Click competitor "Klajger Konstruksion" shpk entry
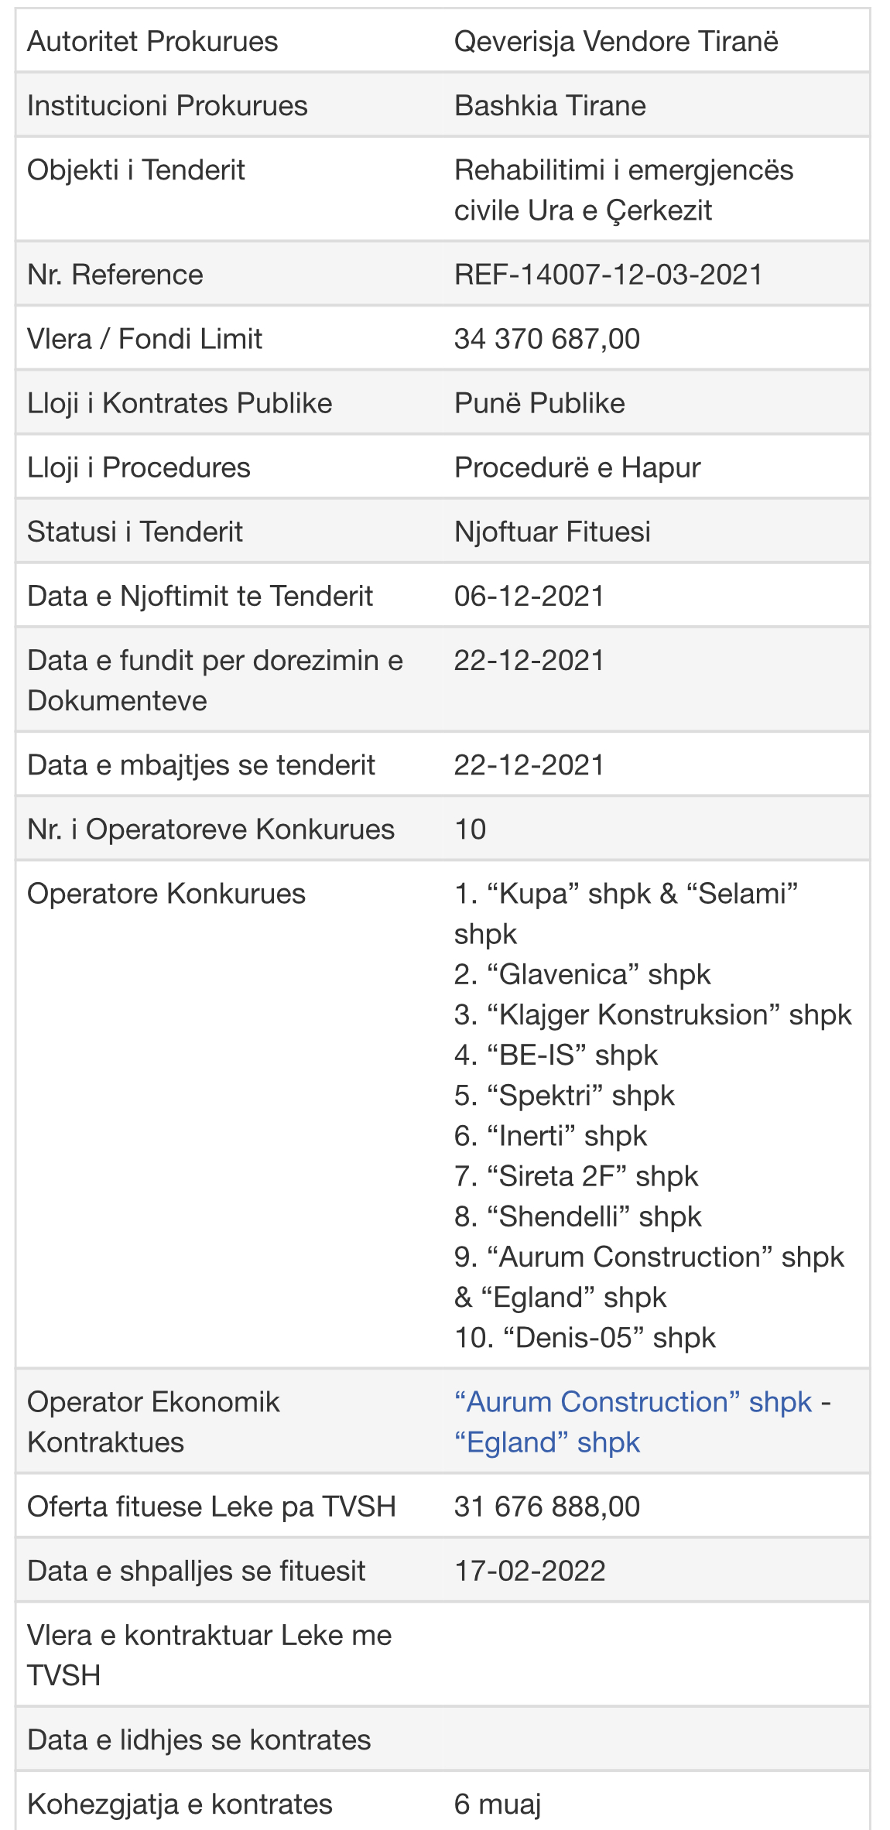 pos(652,1014)
